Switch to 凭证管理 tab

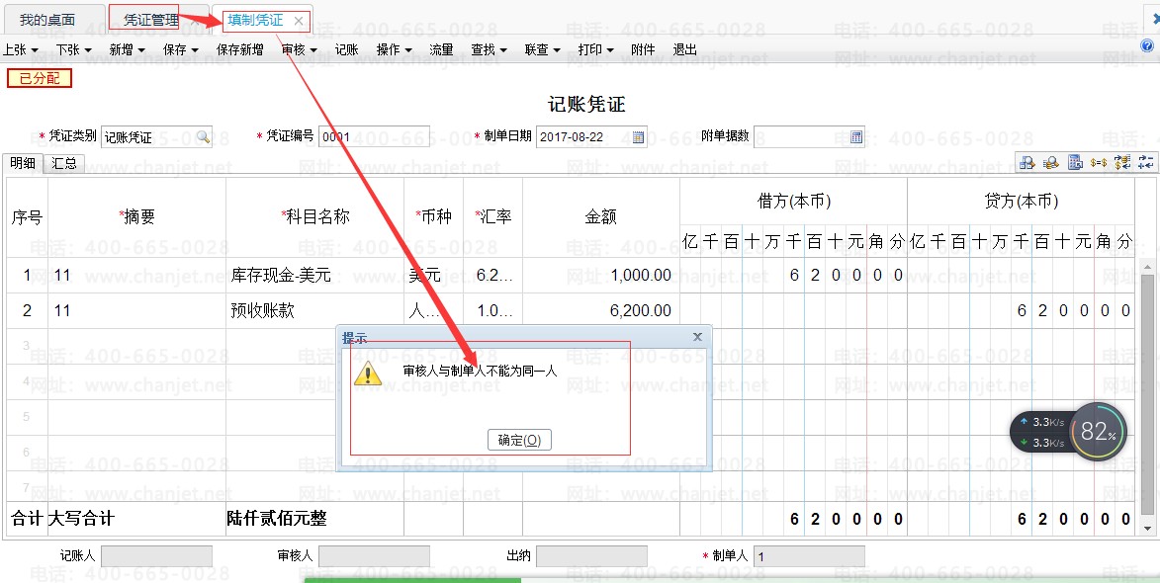pos(151,20)
